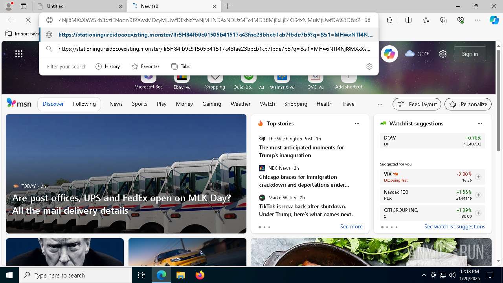503x283 pixels.
Task: Show the 30°F weather widget
Action: click(417, 54)
